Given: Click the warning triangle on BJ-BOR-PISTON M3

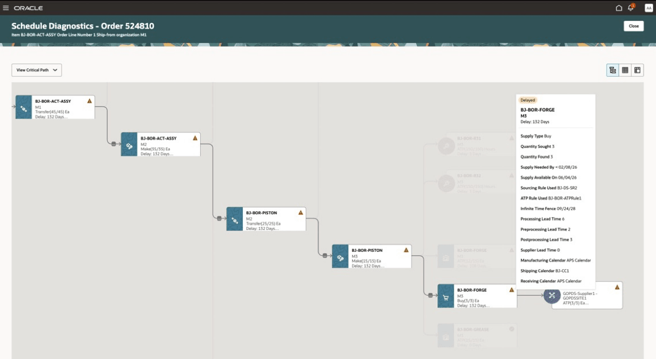Looking at the screenshot, I should click(406, 250).
